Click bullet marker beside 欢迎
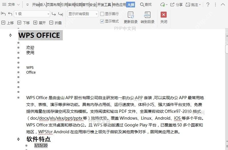 18,47
